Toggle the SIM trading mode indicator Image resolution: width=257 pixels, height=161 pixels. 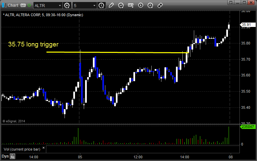(23, 5)
